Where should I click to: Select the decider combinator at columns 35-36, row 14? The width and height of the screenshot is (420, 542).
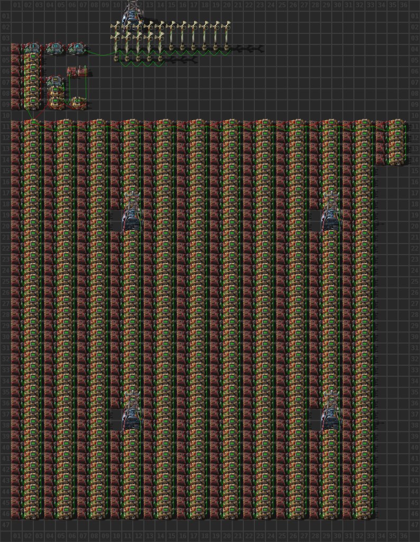pos(398,159)
